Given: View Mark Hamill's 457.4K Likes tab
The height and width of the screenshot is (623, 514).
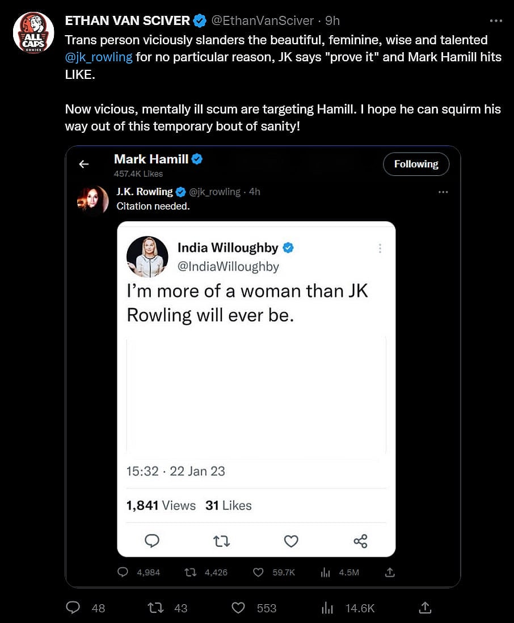Looking at the screenshot, I should point(138,174).
